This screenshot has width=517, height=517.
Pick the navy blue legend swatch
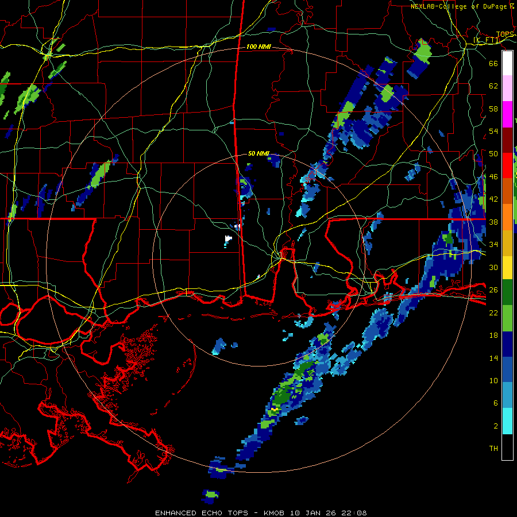tap(507, 344)
